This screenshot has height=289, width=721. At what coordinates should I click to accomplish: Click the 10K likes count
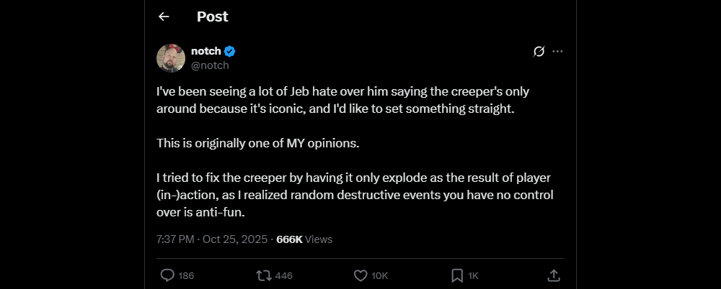[381, 276]
